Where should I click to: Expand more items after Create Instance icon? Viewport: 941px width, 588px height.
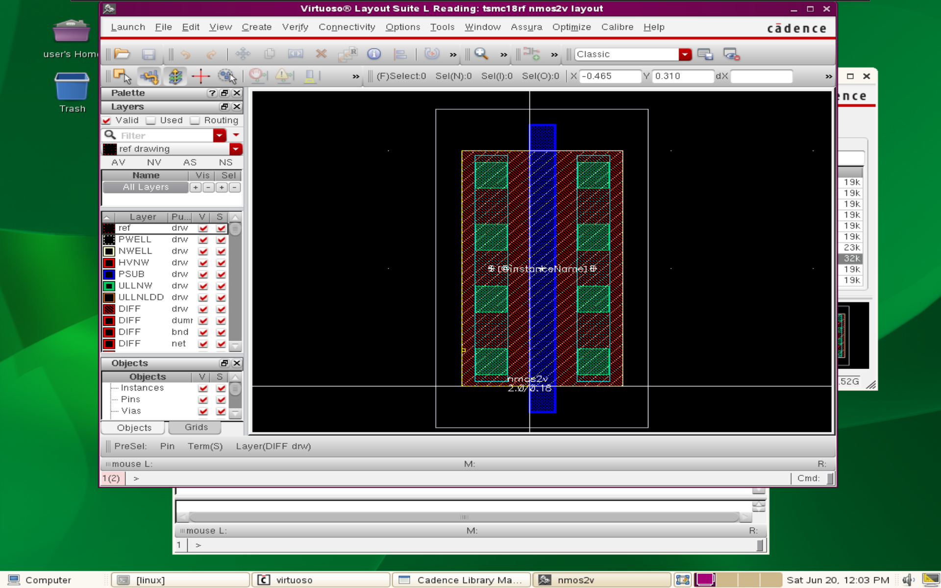click(x=554, y=55)
